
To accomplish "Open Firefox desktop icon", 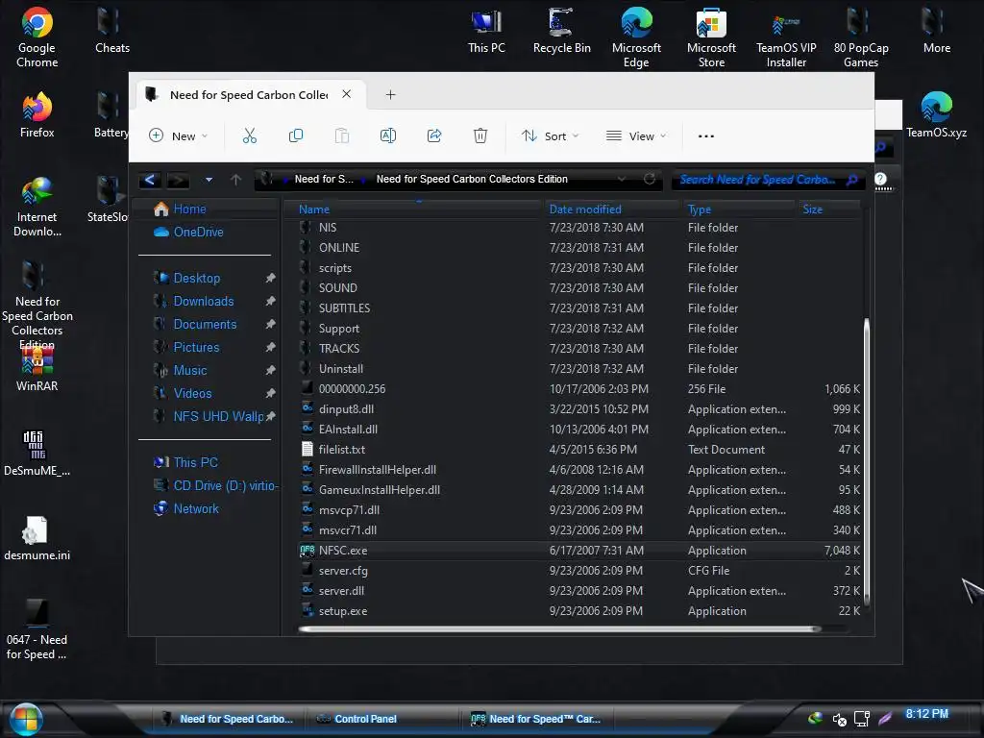I will click(x=37, y=114).
